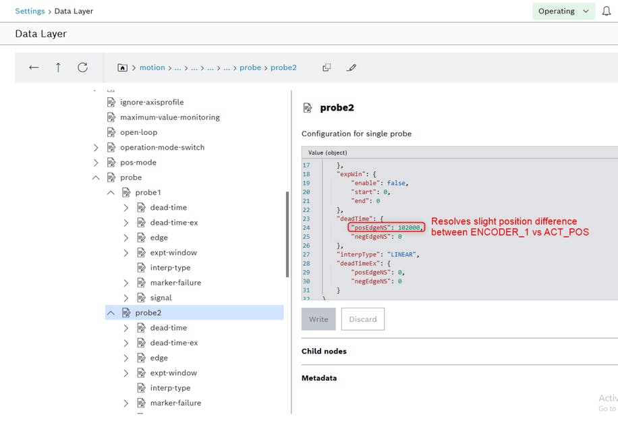Open the notifications bell
Image resolution: width=618 pixels, height=421 pixels.
[x=607, y=11]
